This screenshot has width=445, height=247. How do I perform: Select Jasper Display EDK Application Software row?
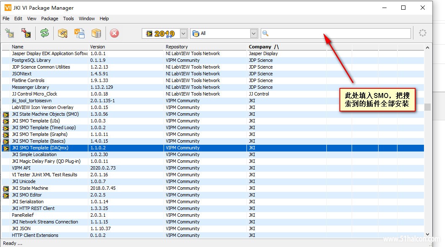click(x=213, y=54)
